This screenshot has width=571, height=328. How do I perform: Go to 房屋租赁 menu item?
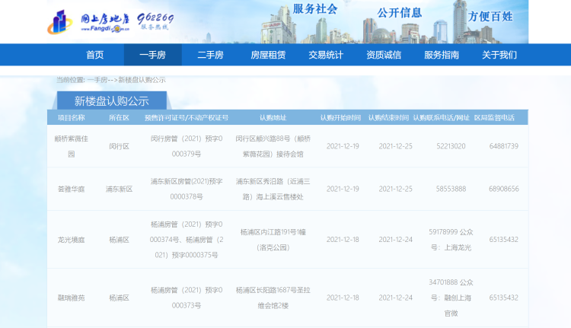268,55
